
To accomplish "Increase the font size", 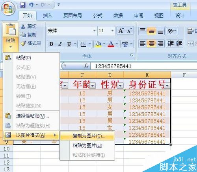I will point(121,31).
